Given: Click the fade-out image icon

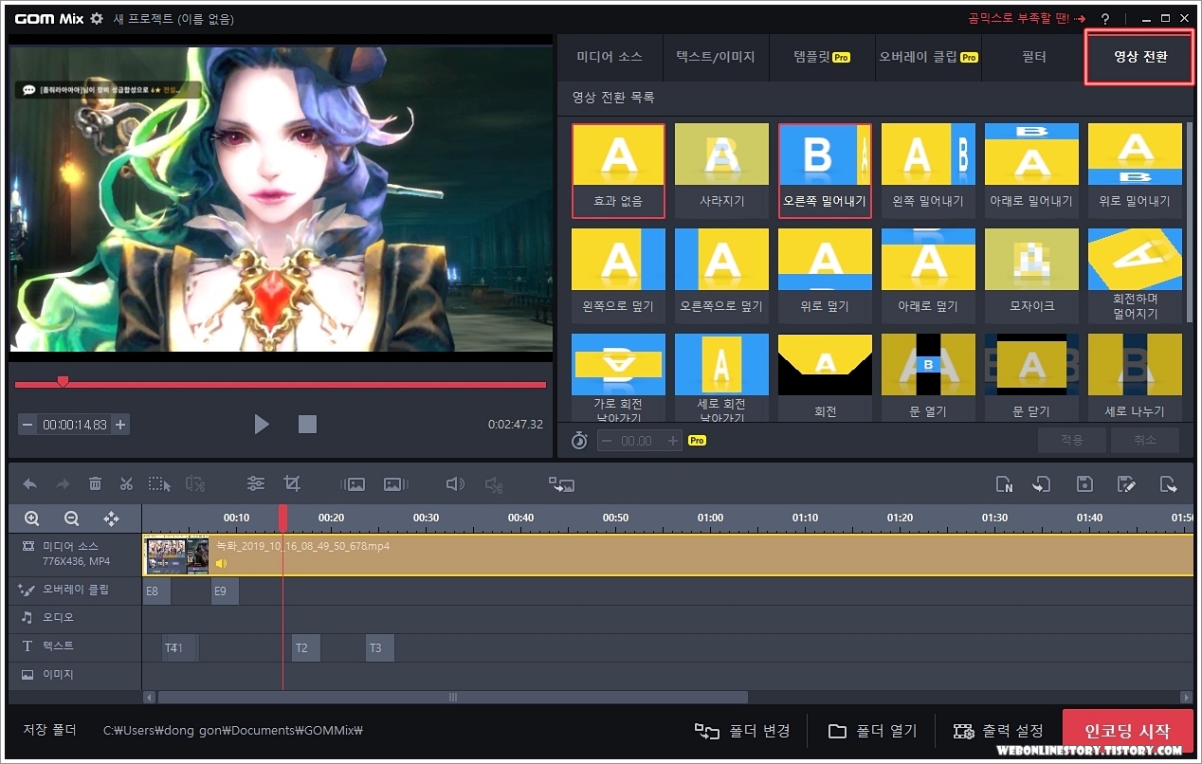Looking at the screenshot, I should coord(395,484).
